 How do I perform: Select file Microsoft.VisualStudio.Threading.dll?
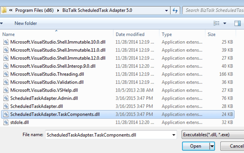(x=47, y=74)
